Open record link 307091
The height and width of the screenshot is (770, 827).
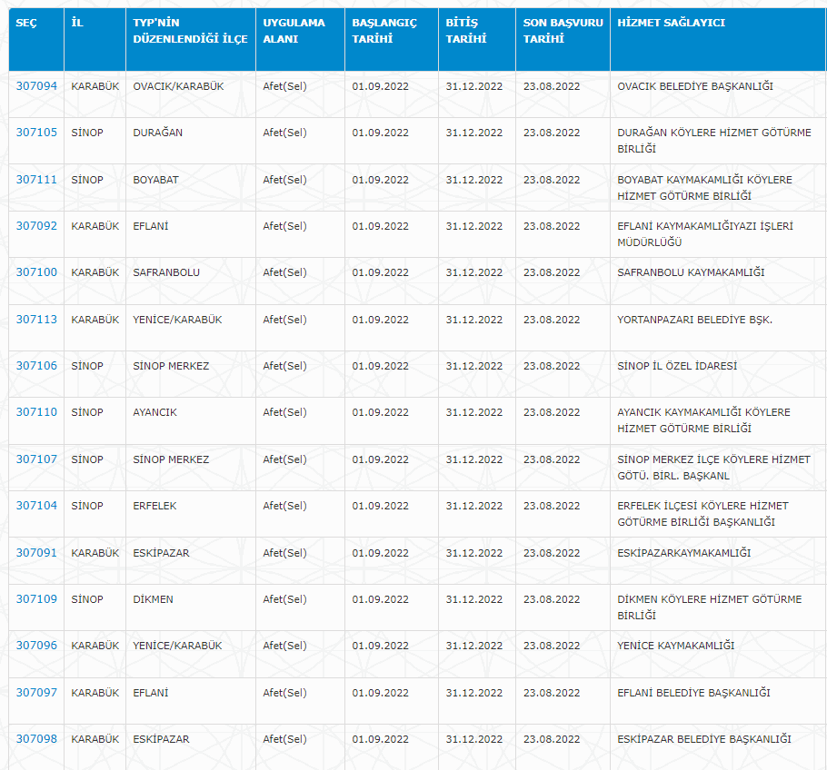[x=36, y=553]
